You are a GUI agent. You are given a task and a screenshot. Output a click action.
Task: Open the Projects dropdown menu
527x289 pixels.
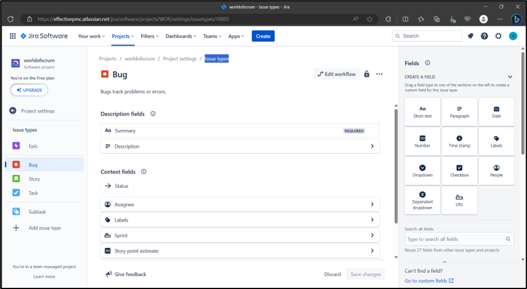(x=123, y=36)
